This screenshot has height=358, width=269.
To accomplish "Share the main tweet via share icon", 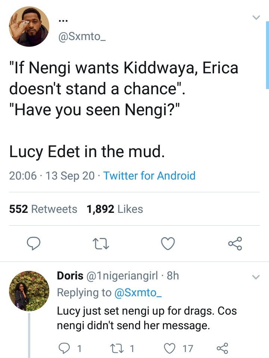I will pos(235,244).
